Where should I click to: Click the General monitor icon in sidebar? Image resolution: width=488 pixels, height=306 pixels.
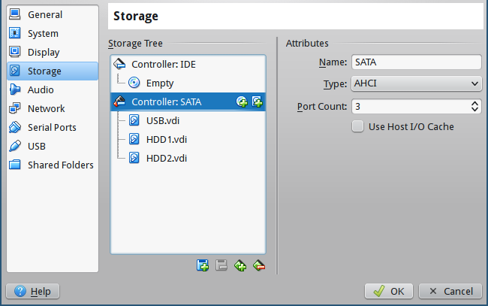pyautogui.click(x=14, y=14)
